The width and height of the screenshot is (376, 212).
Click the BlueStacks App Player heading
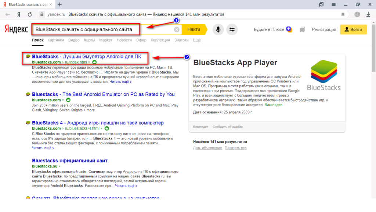[x=235, y=63]
